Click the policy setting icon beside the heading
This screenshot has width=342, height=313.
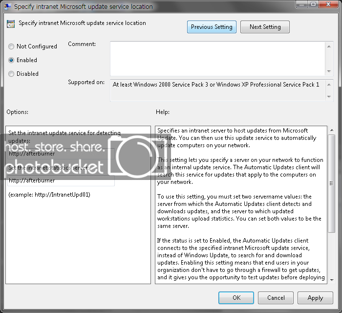pos(11,24)
